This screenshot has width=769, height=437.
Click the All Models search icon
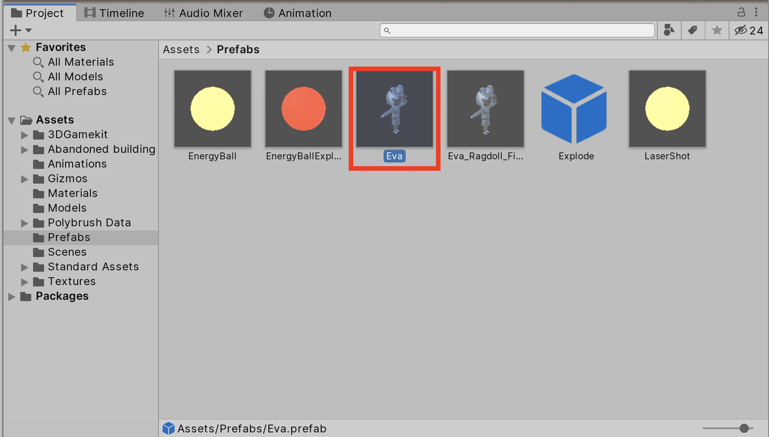pos(38,77)
